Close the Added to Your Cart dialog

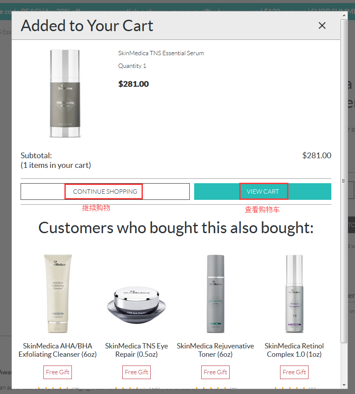pos(322,25)
